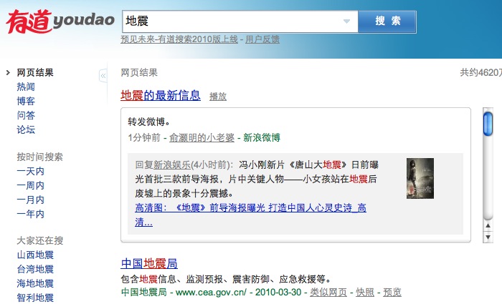Viewport: 502px width, 304px height.
Task: Click the Youdao logo
Action: click(60, 21)
